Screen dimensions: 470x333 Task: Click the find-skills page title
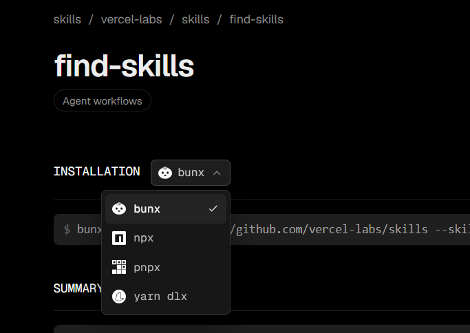click(124, 66)
